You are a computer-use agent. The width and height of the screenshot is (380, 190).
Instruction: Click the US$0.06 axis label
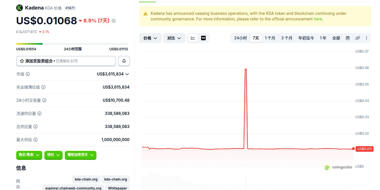click(x=362, y=68)
